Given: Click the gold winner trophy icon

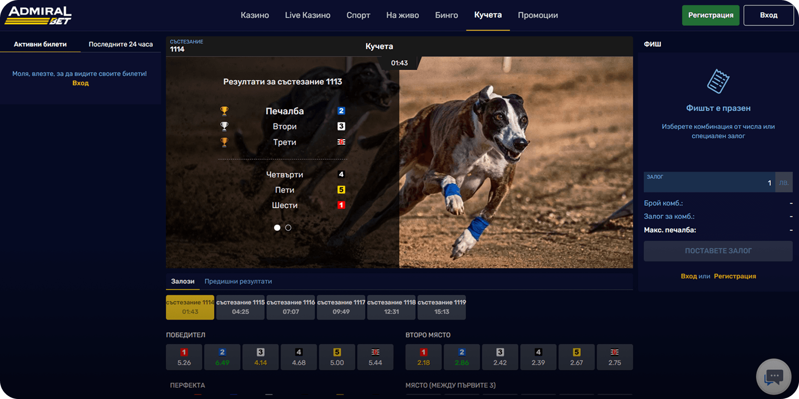Looking at the screenshot, I should 224,111.
